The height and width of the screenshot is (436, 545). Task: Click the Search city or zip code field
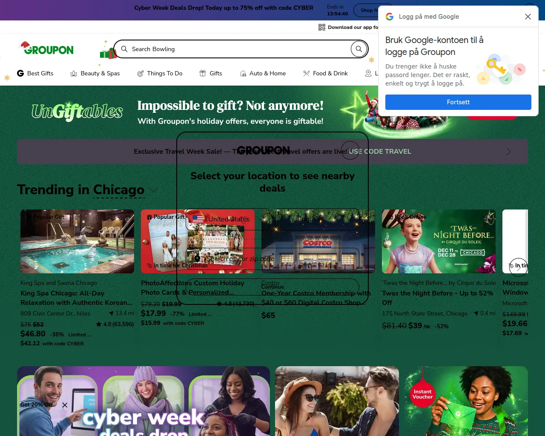click(272, 258)
